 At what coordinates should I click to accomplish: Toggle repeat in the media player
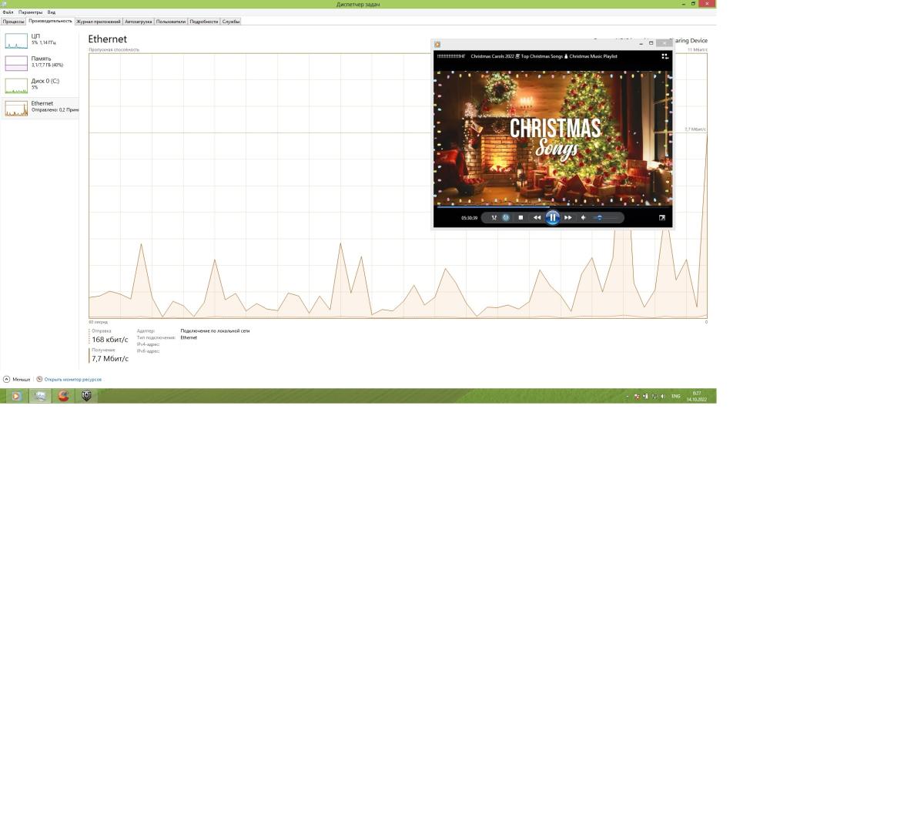[x=506, y=217]
